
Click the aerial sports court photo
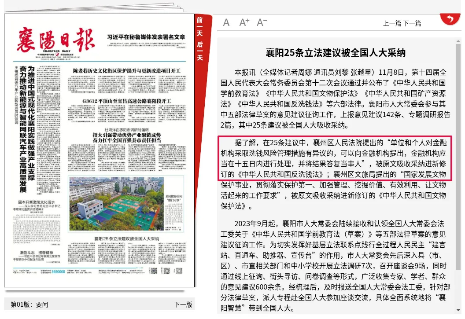117,204
